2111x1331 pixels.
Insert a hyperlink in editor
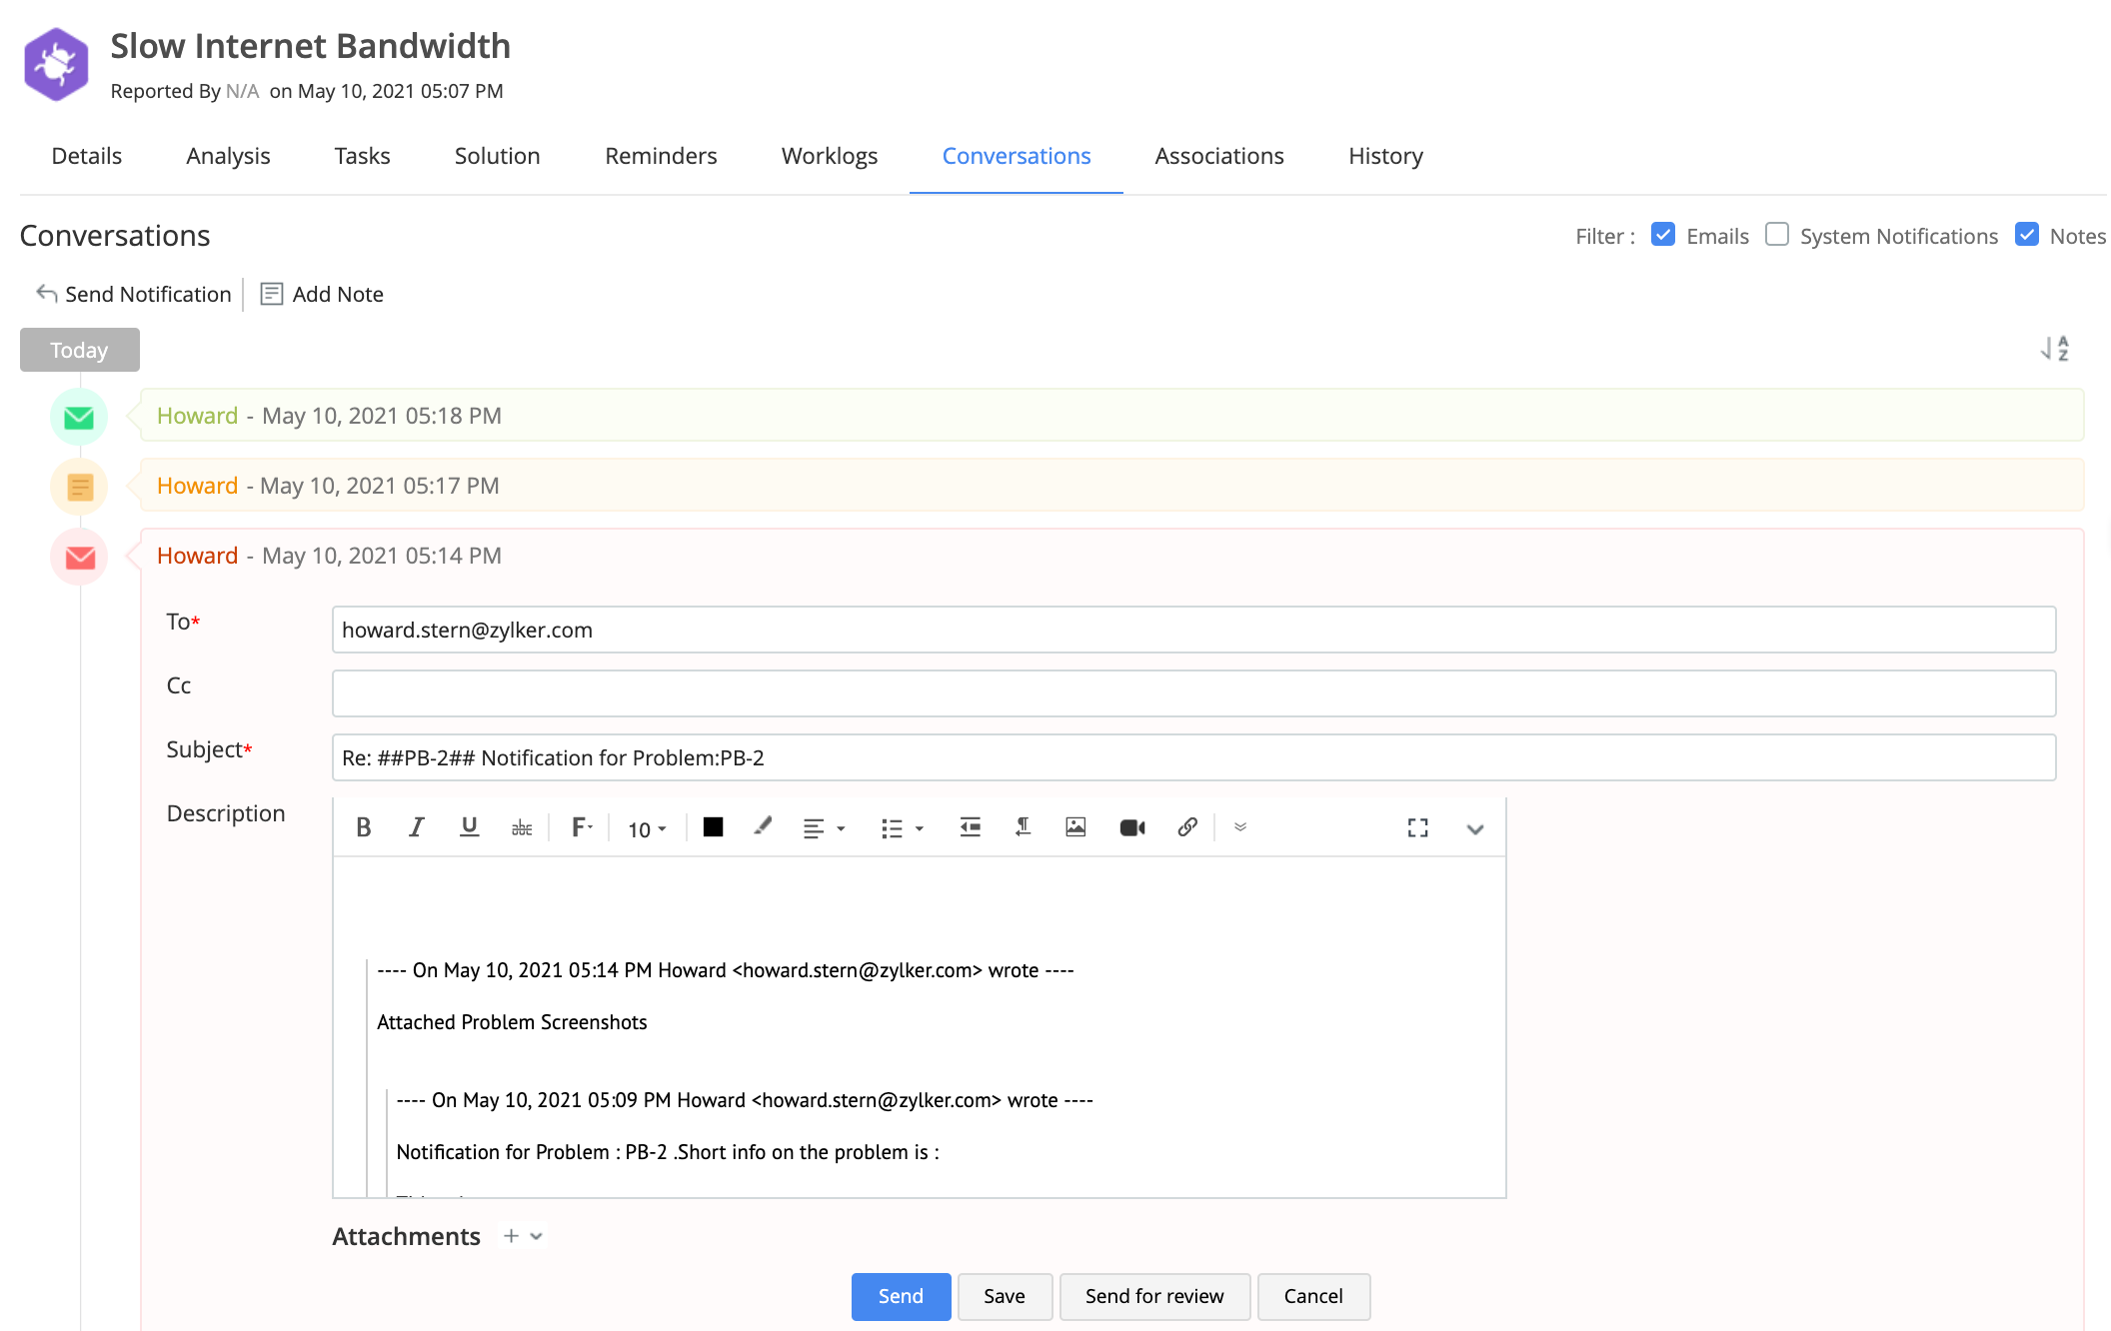(1187, 827)
